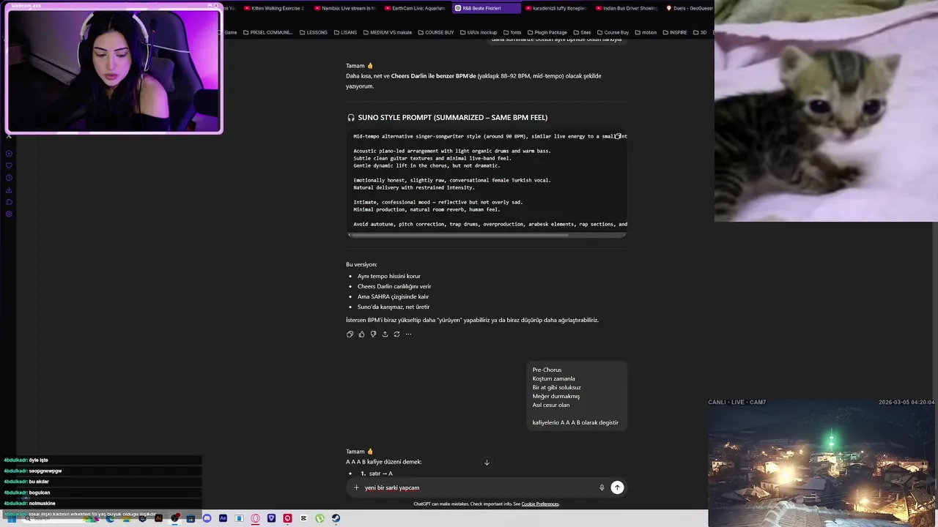This screenshot has height=527, width=938.
Task: Open the PIKSEL COMMUNI... bookmarks folder
Action: coord(267,32)
